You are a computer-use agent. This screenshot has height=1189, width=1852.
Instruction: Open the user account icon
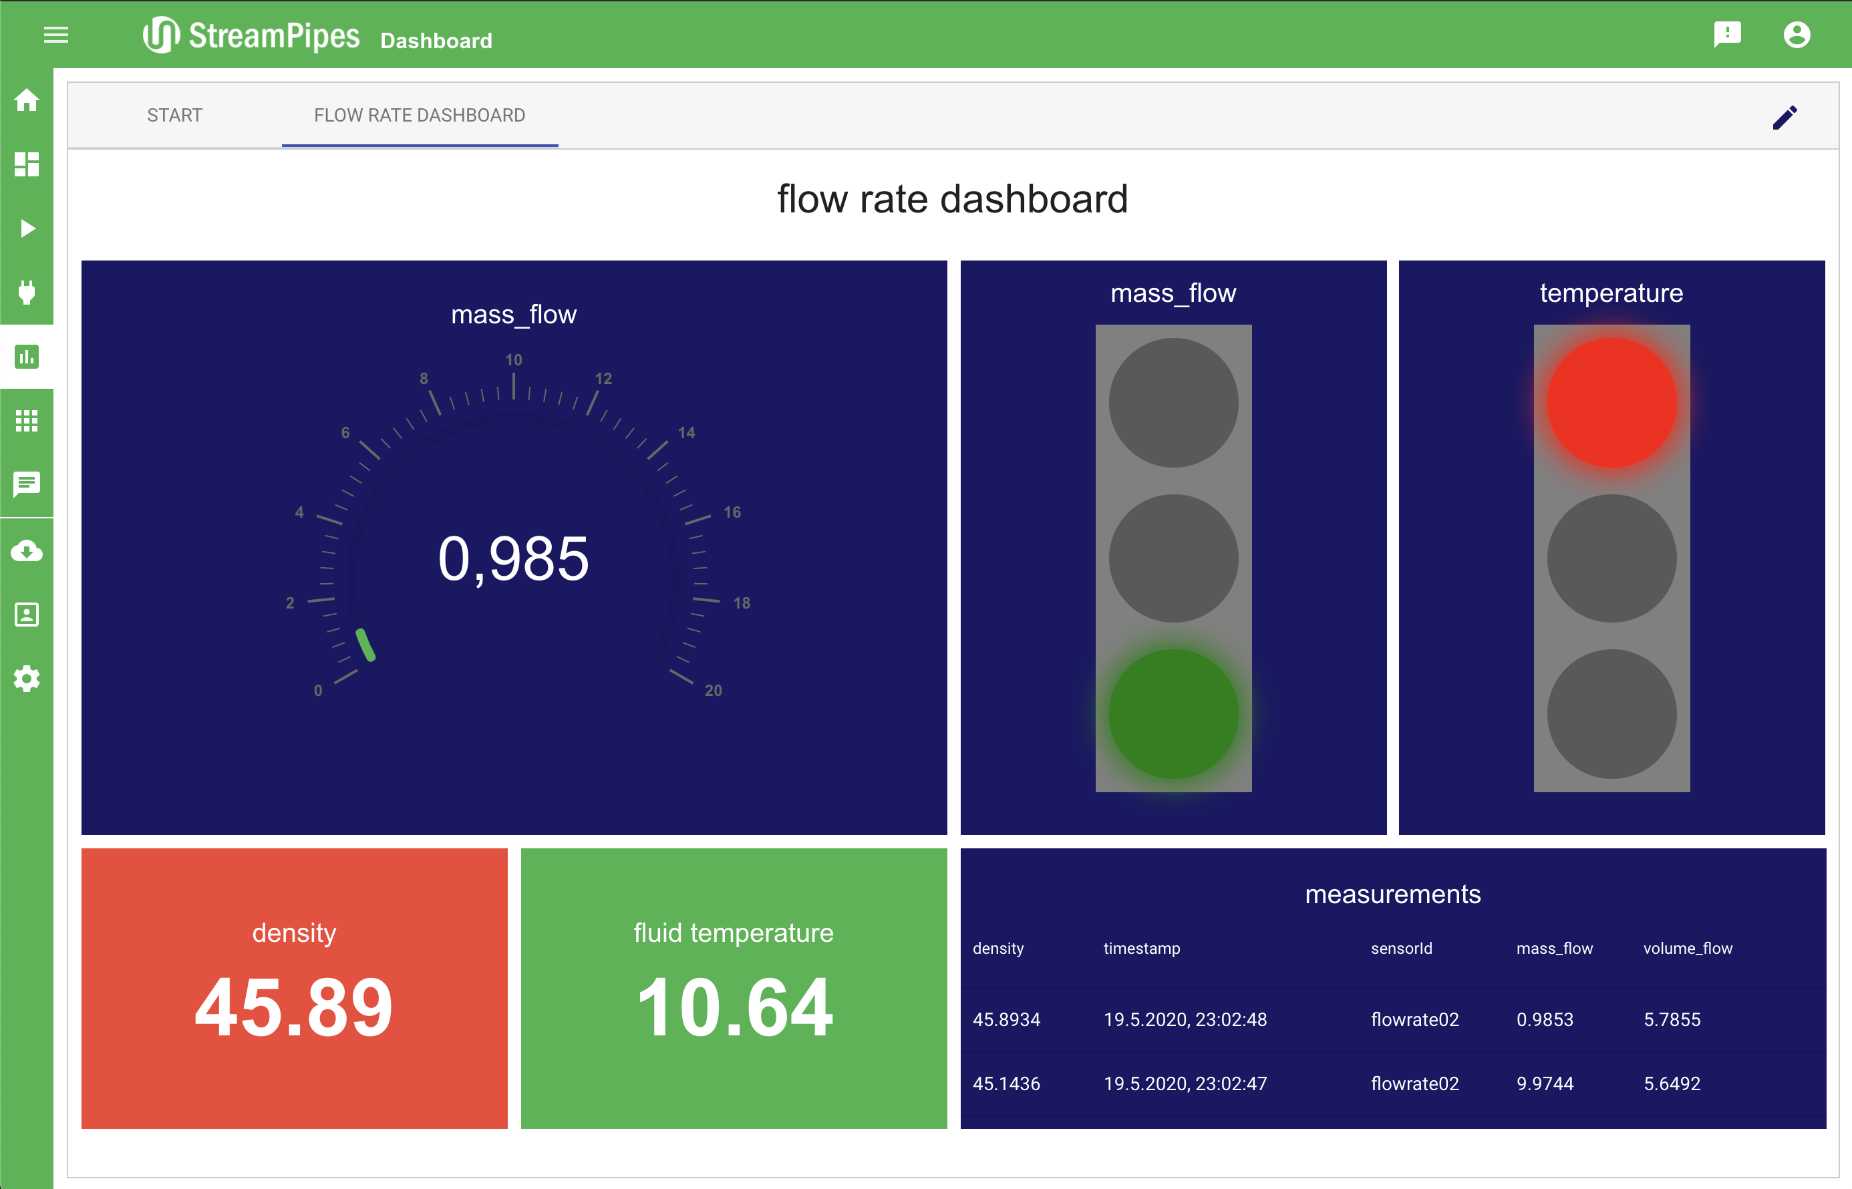(x=1797, y=35)
